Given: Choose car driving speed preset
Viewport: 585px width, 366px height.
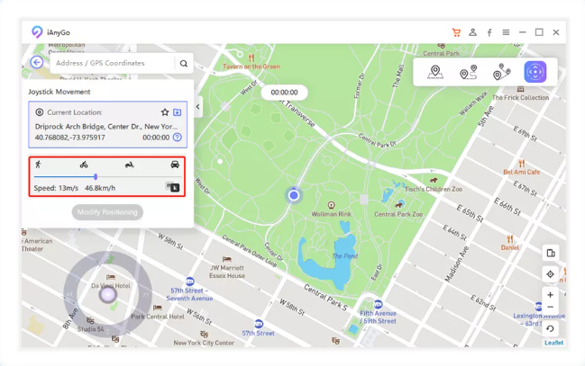Looking at the screenshot, I should (175, 165).
